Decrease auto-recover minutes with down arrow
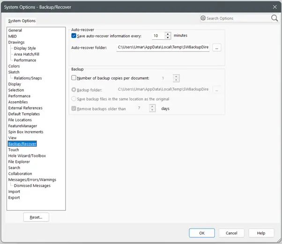 [168, 37]
